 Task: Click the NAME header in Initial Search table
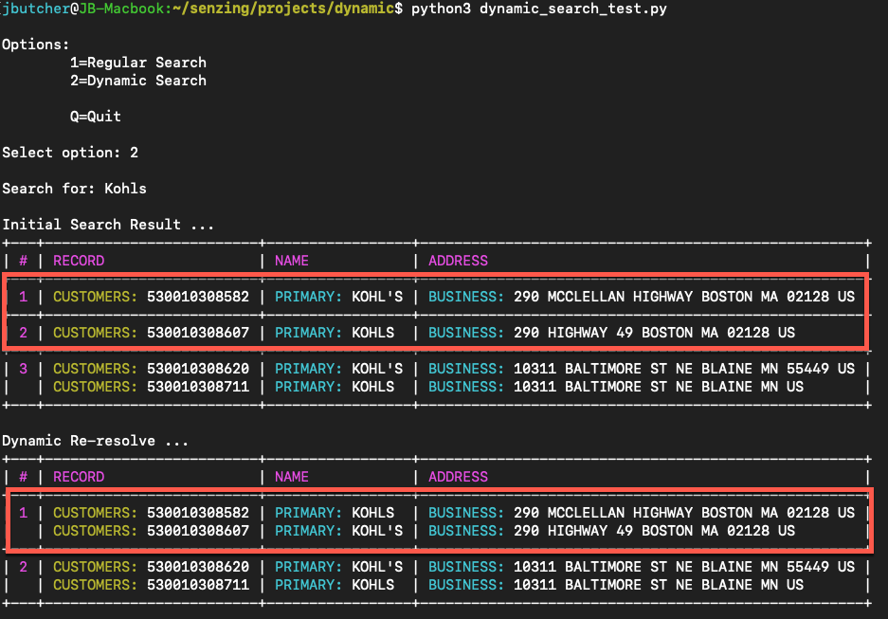(292, 261)
